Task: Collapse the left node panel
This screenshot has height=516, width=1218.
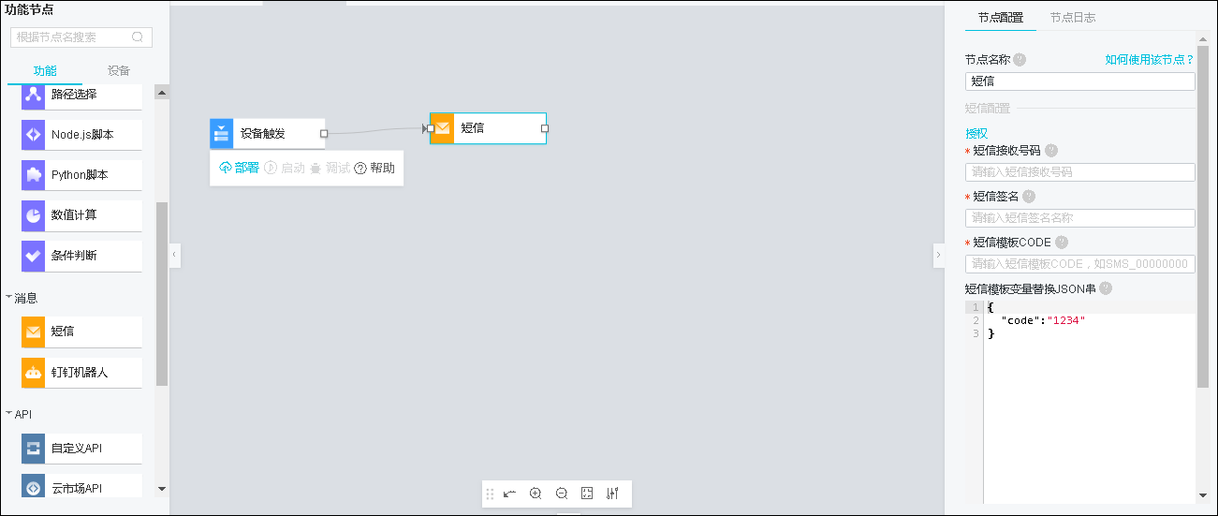Action: pos(174,255)
